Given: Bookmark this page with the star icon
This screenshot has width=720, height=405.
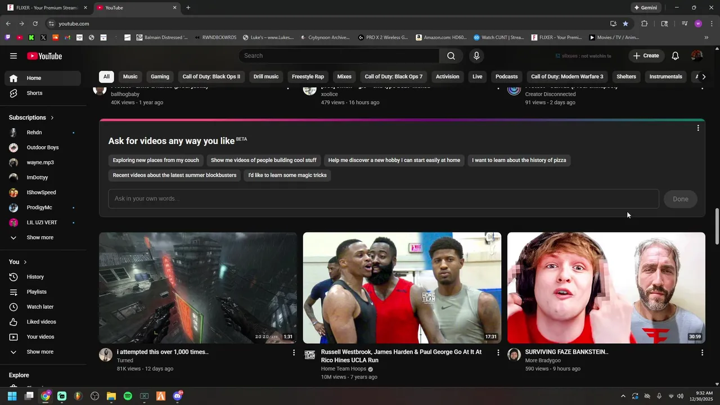Looking at the screenshot, I should [625, 24].
